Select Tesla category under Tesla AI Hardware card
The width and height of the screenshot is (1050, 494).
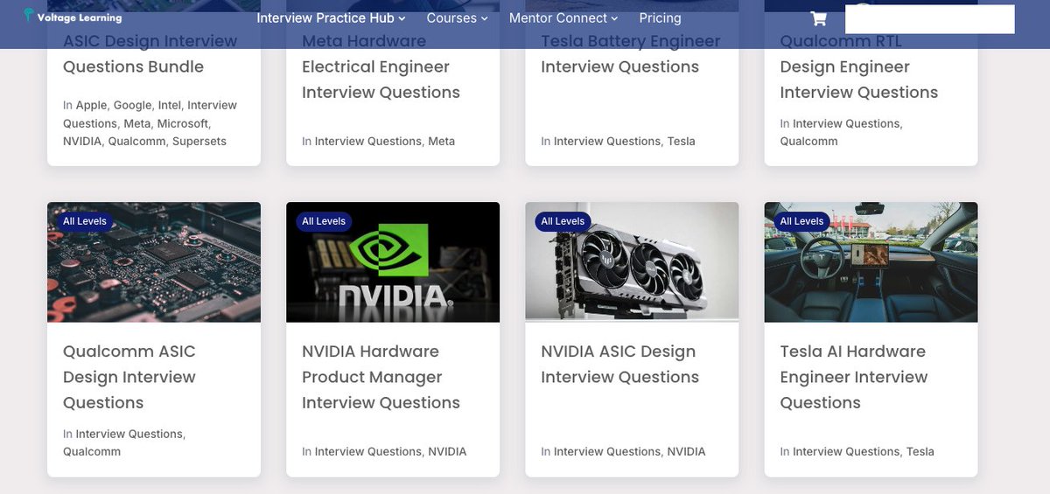point(920,451)
